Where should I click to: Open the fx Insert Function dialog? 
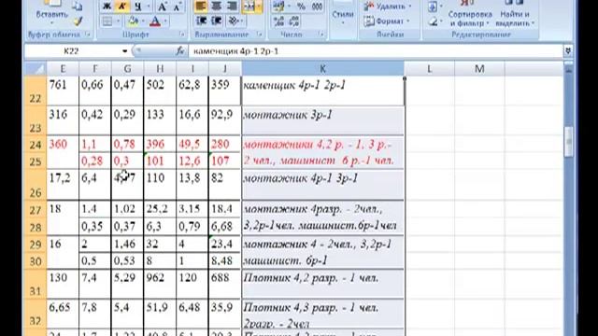click(180, 50)
